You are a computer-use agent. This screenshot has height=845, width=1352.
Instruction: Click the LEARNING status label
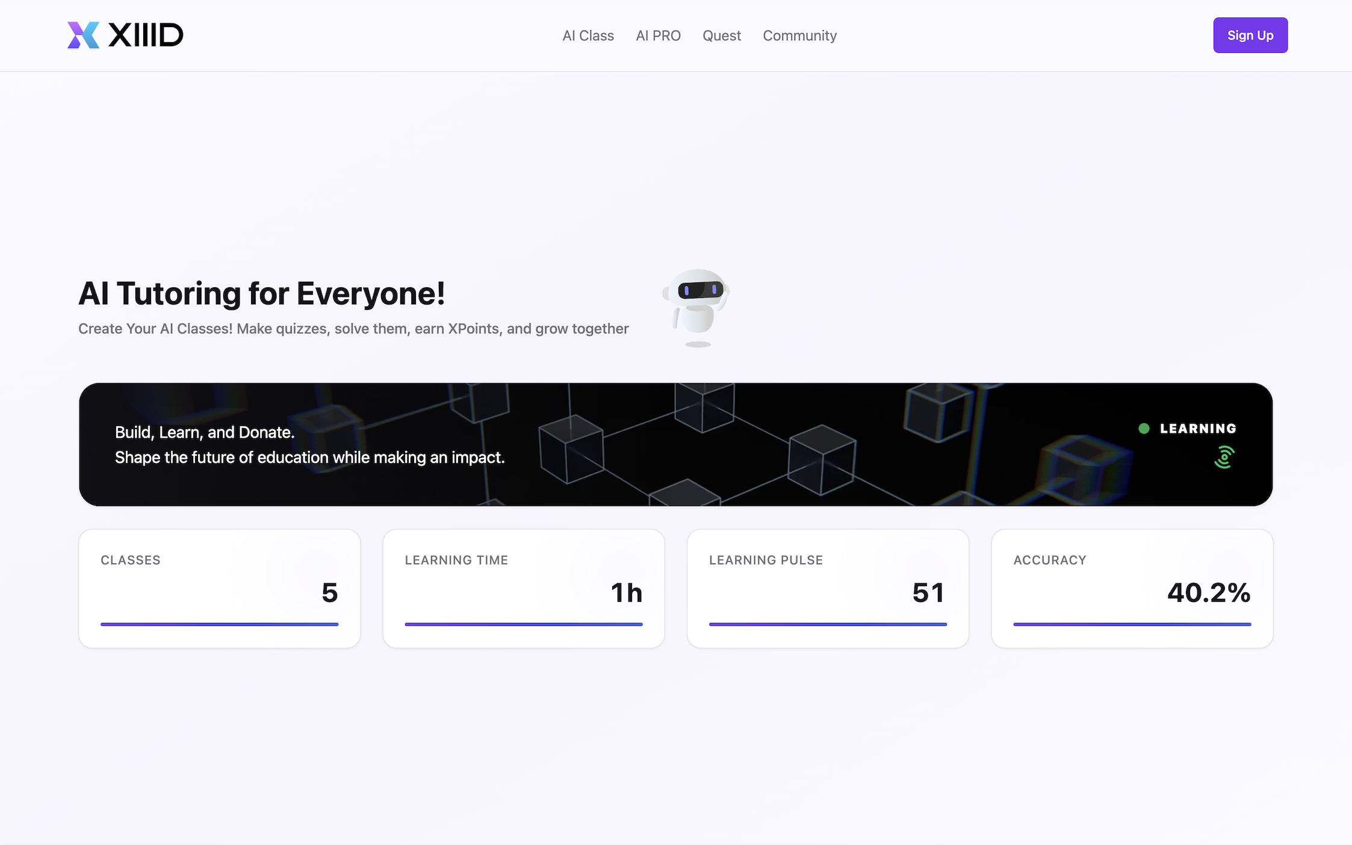point(1198,429)
